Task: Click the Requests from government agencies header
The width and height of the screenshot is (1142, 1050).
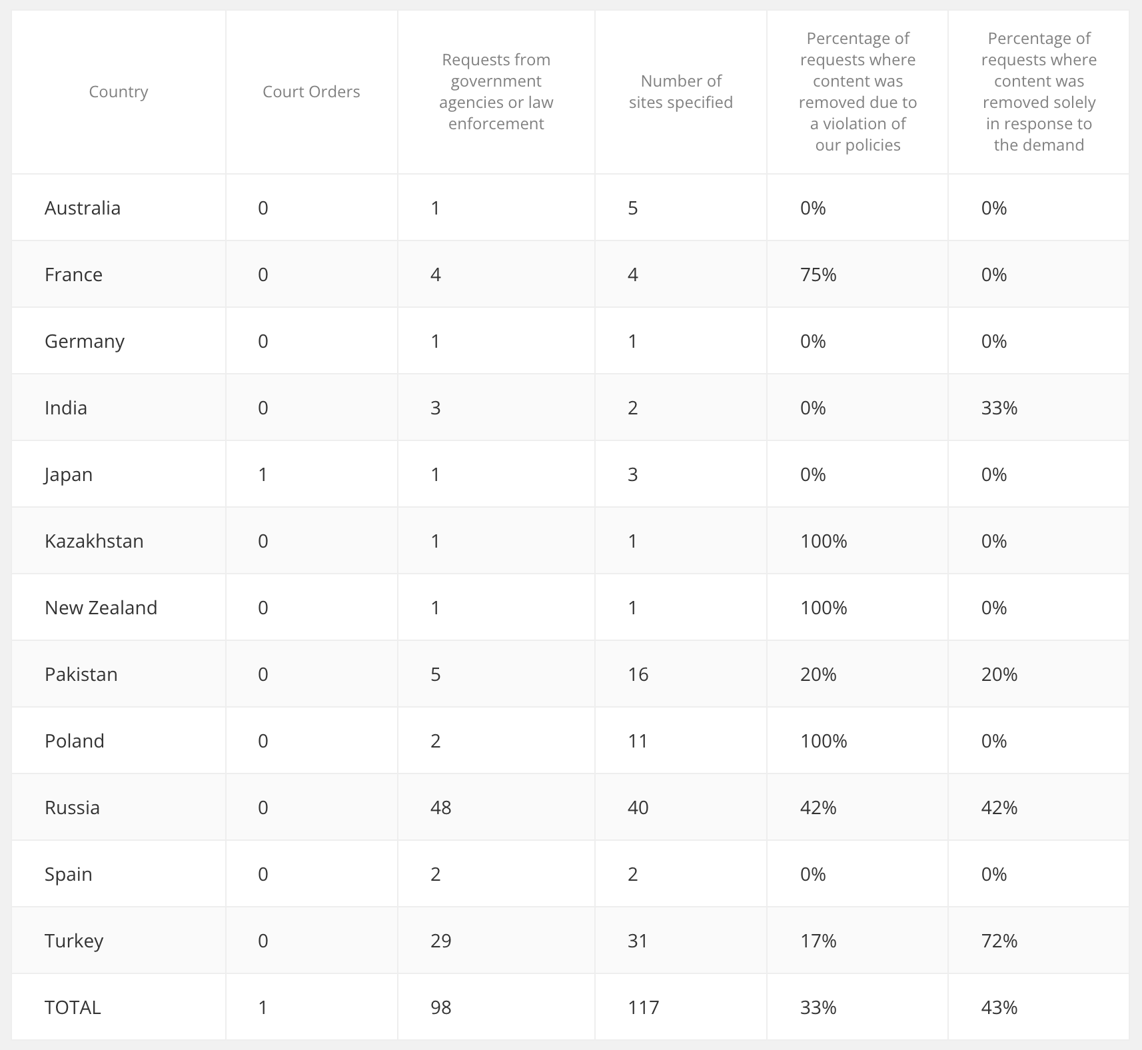Action: click(x=496, y=92)
